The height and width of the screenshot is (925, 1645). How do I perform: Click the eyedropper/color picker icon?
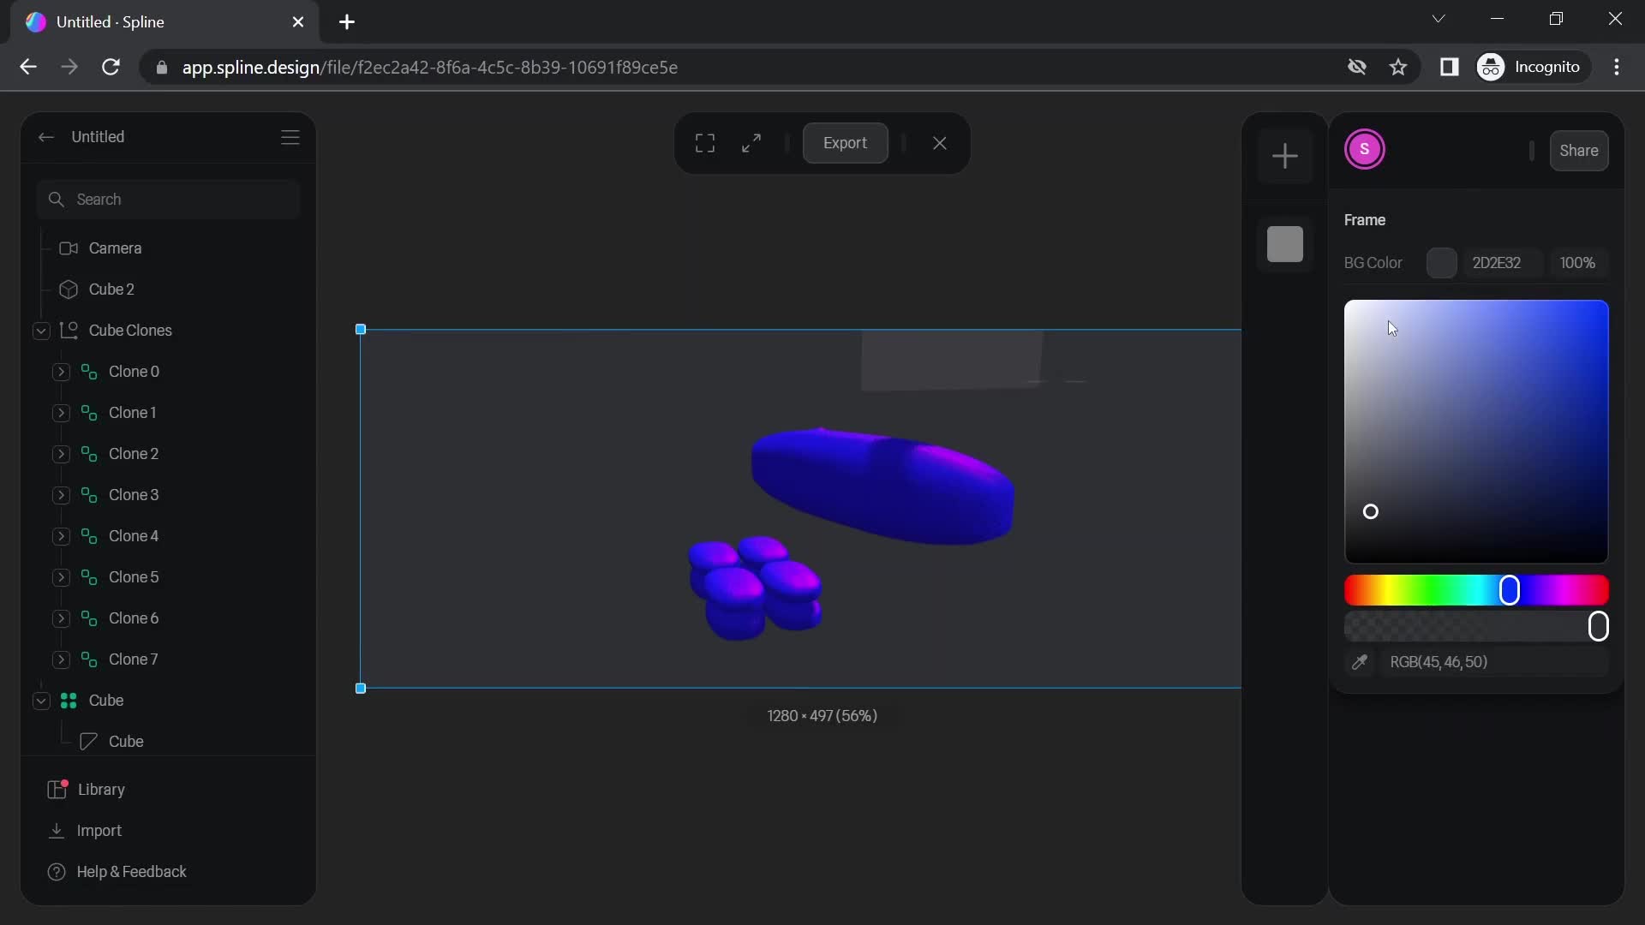click(x=1361, y=660)
